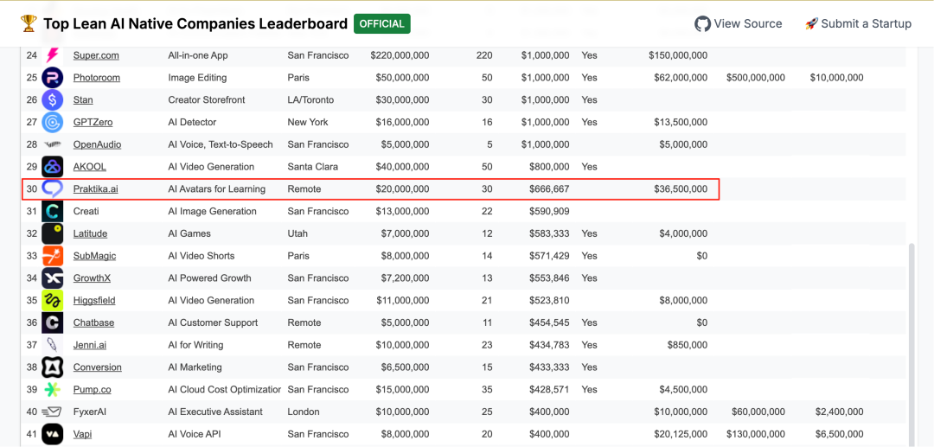Click the Pump.co green star logo
This screenshot has width=934, height=447.
click(53, 390)
